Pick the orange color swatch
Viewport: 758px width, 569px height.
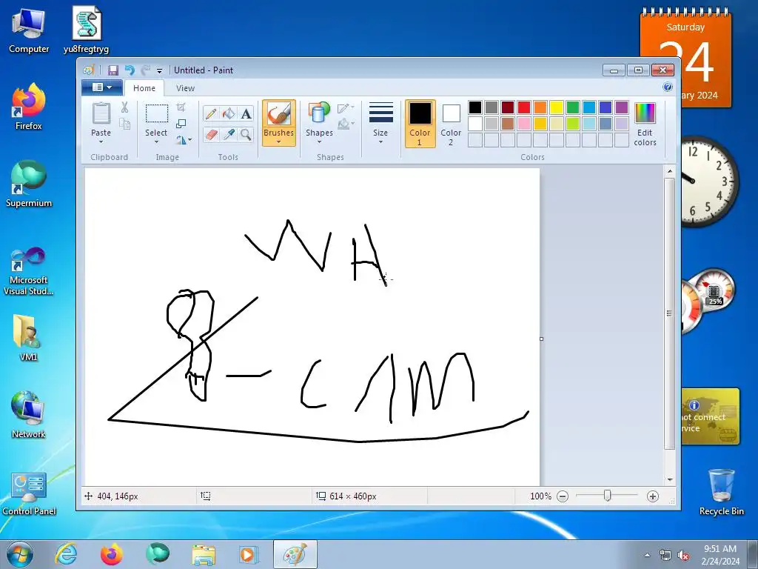(540, 107)
